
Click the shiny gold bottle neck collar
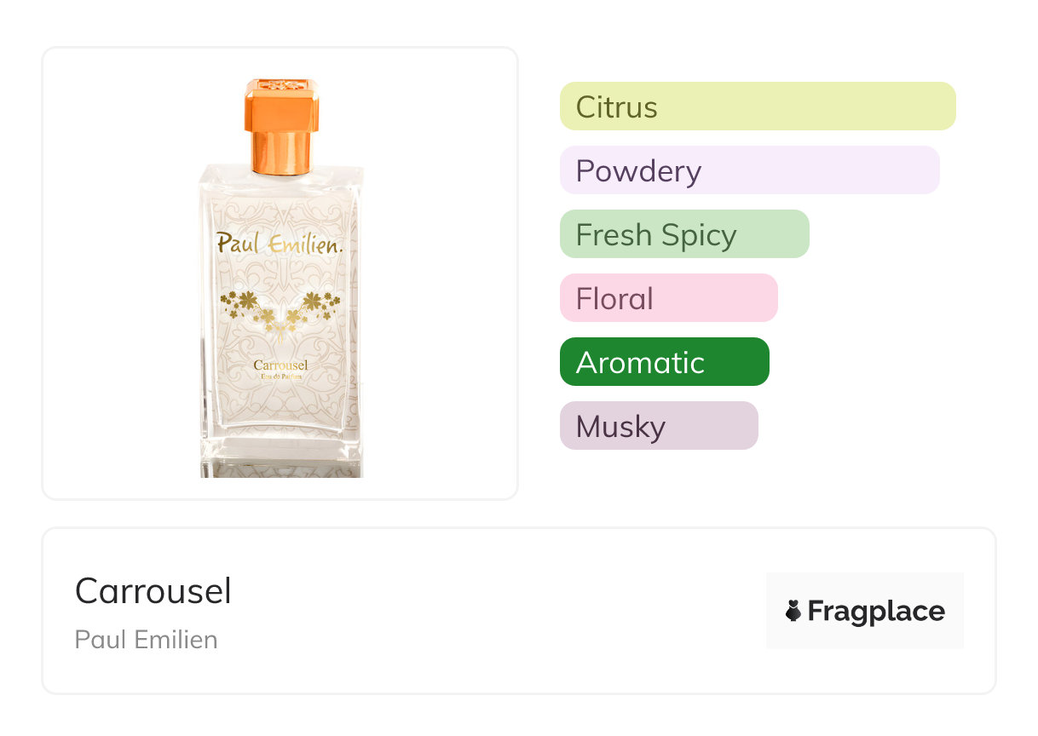(281, 153)
